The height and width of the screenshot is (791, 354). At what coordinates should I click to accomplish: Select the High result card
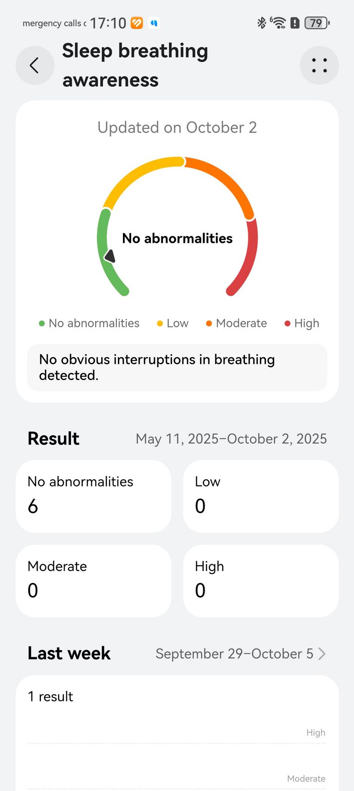pos(261,581)
